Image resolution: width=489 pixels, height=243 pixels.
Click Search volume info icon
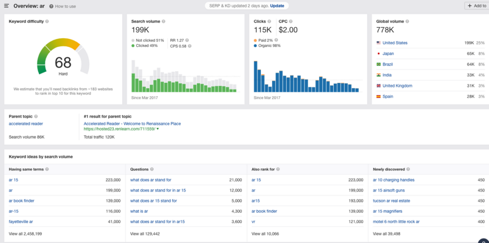tap(163, 21)
